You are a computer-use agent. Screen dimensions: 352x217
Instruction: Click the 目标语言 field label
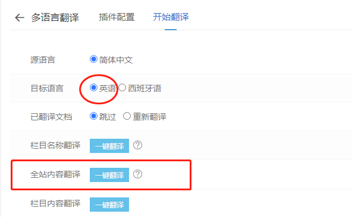[x=47, y=88]
